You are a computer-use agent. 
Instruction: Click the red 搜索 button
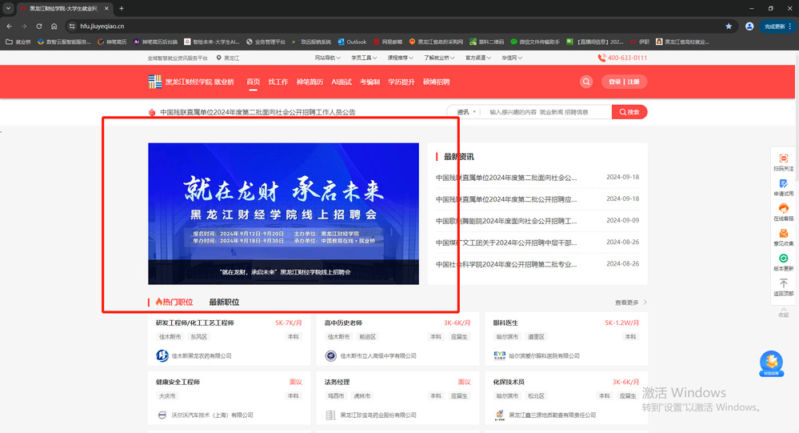629,112
